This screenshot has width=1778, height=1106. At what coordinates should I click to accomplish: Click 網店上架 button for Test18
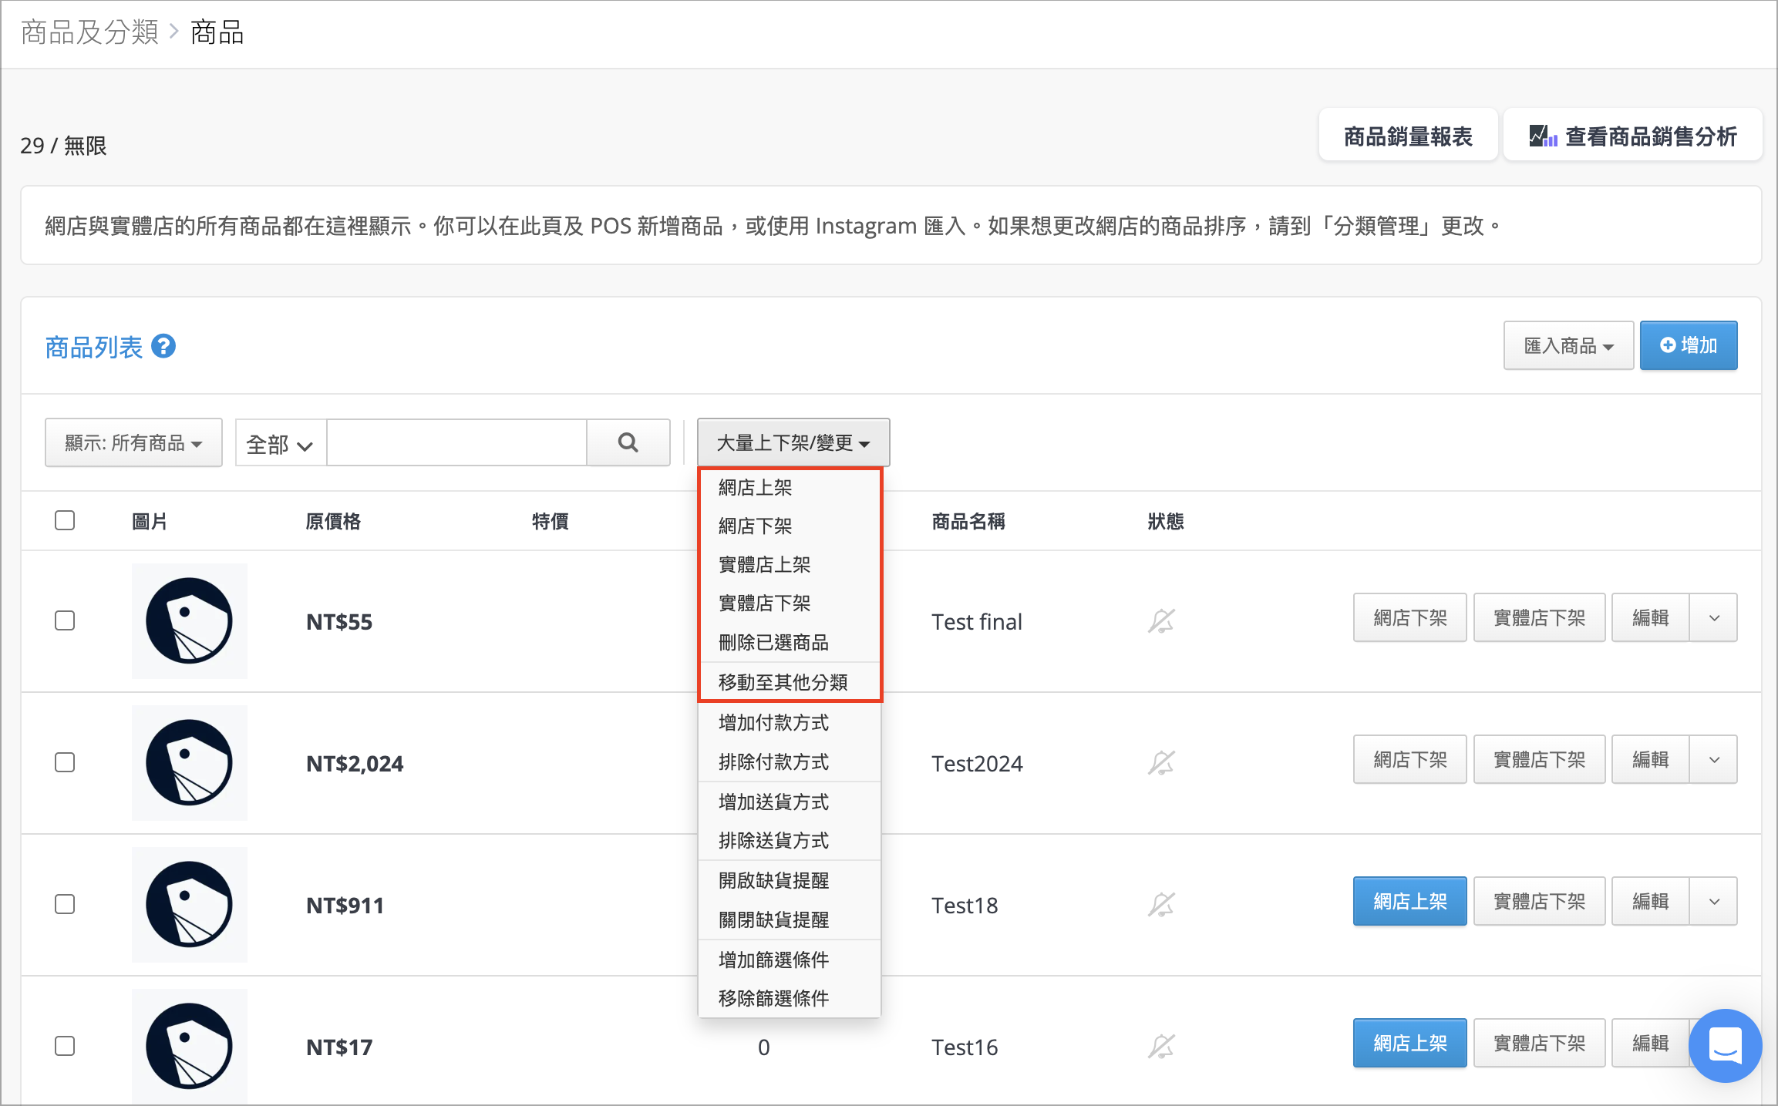1409,901
